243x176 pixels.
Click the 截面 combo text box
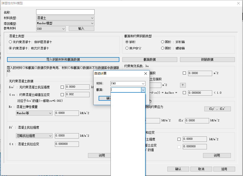pos(126,90)
